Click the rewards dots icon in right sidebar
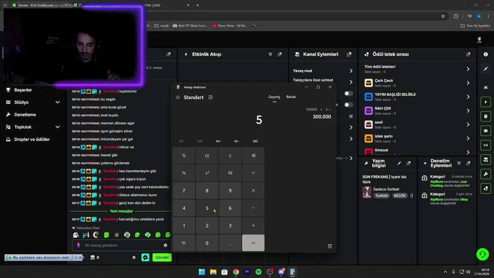 (486, 188)
